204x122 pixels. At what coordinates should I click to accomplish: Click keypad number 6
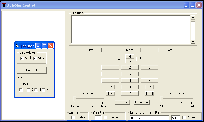tap(149, 74)
